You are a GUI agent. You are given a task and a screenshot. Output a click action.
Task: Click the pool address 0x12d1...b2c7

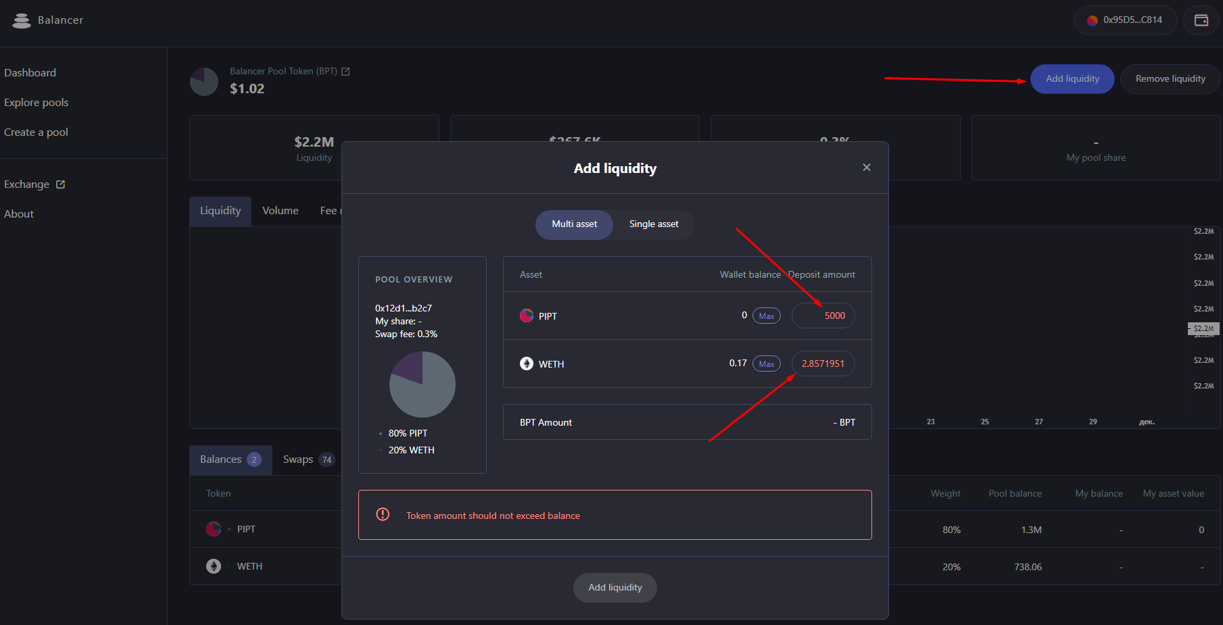click(x=404, y=308)
